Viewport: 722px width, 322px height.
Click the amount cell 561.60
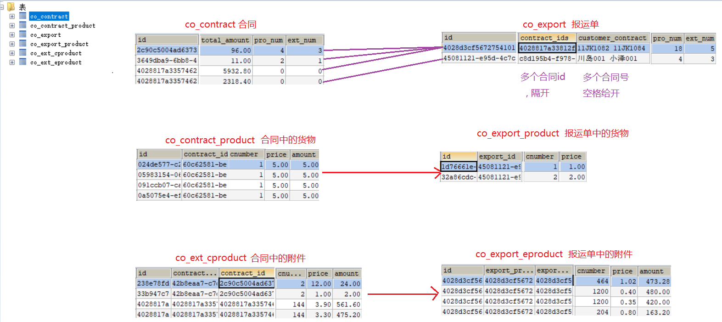pos(347,304)
